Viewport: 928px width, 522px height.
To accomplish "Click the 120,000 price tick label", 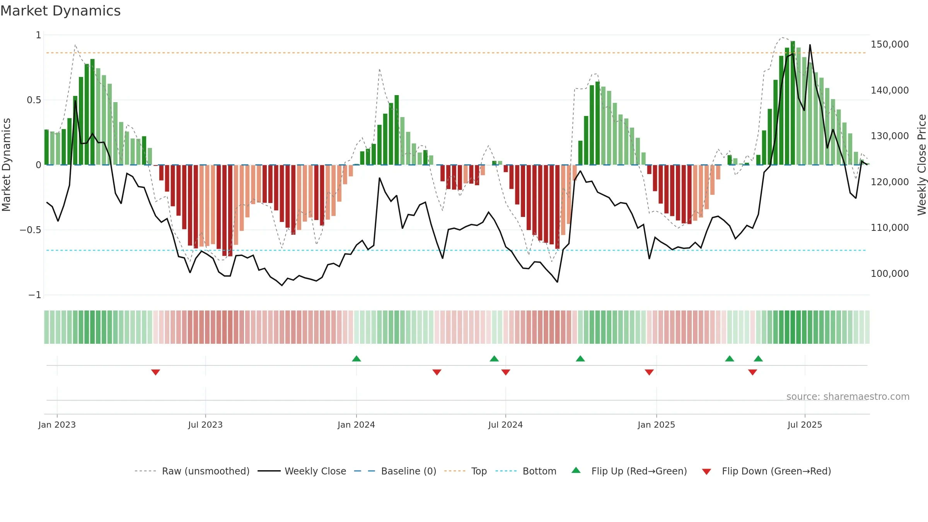I will click(890, 182).
